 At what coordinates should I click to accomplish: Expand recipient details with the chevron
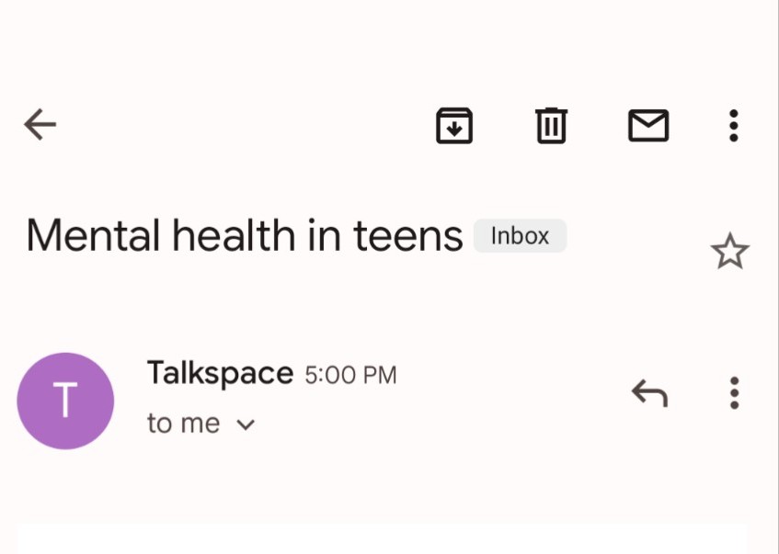[246, 425]
